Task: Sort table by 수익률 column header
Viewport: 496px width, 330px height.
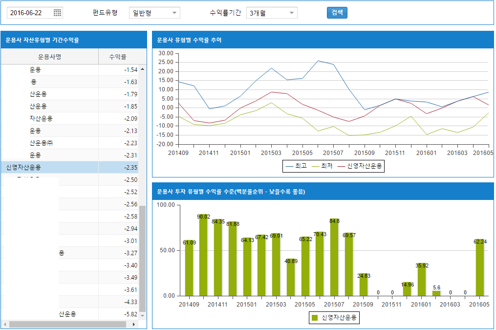Action: coord(118,57)
